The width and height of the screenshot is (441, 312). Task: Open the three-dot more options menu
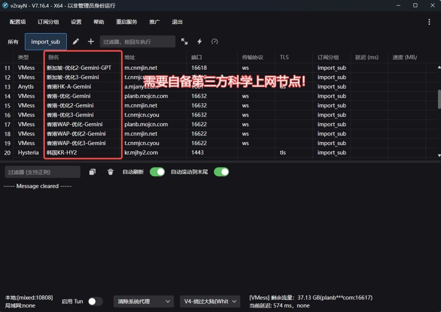click(x=429, y=22)
